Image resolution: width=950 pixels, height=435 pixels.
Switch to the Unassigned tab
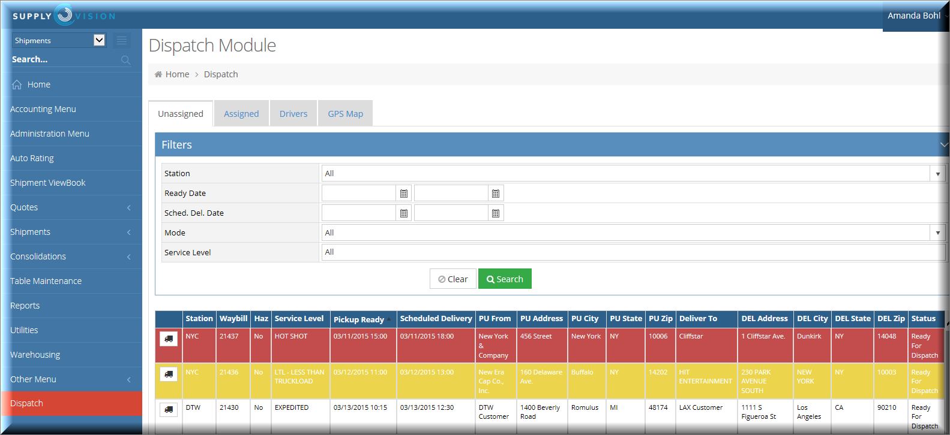(181, 114)
